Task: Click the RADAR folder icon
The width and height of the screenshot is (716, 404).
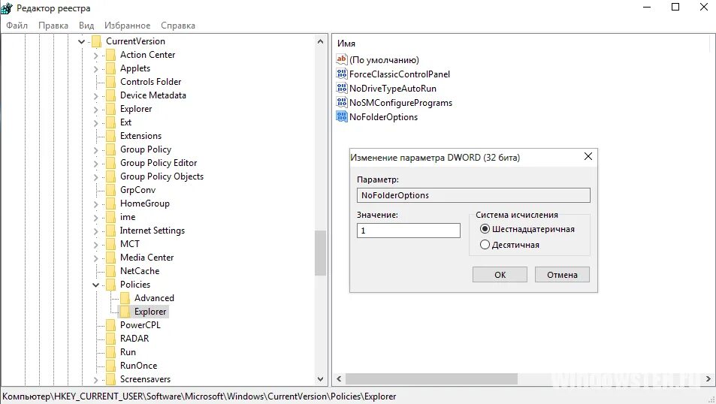Action: (110, 339)
